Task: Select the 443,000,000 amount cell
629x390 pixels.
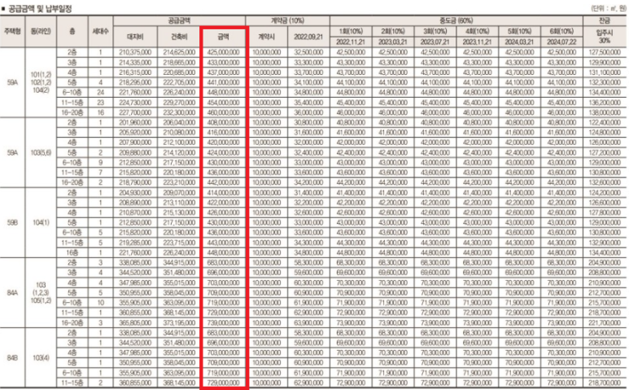Action: click(x=224, y=243)
